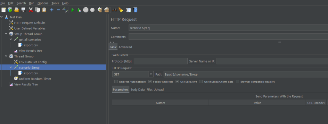The width and height of the screenshot is (328, 124).
Task: Click the Value column header
Action: pos(257,103)
